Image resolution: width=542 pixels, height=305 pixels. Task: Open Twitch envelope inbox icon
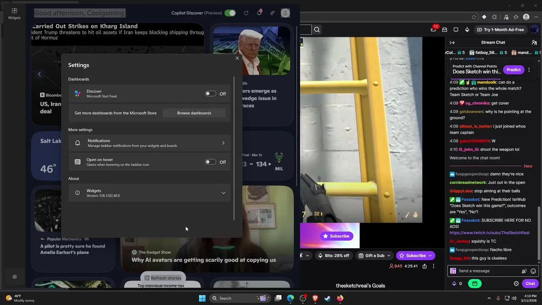445,30
